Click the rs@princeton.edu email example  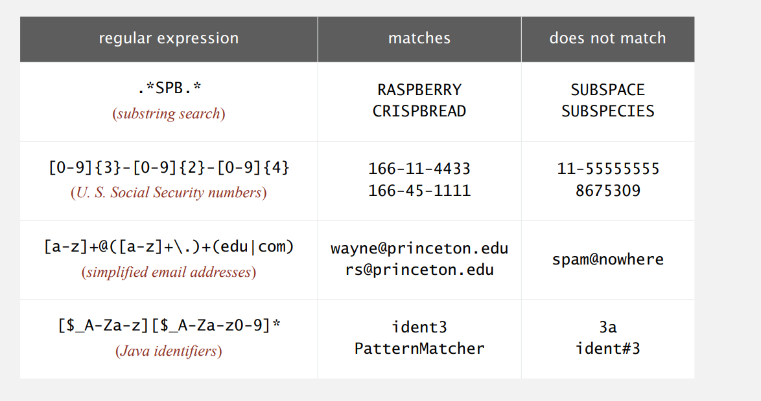419,270
